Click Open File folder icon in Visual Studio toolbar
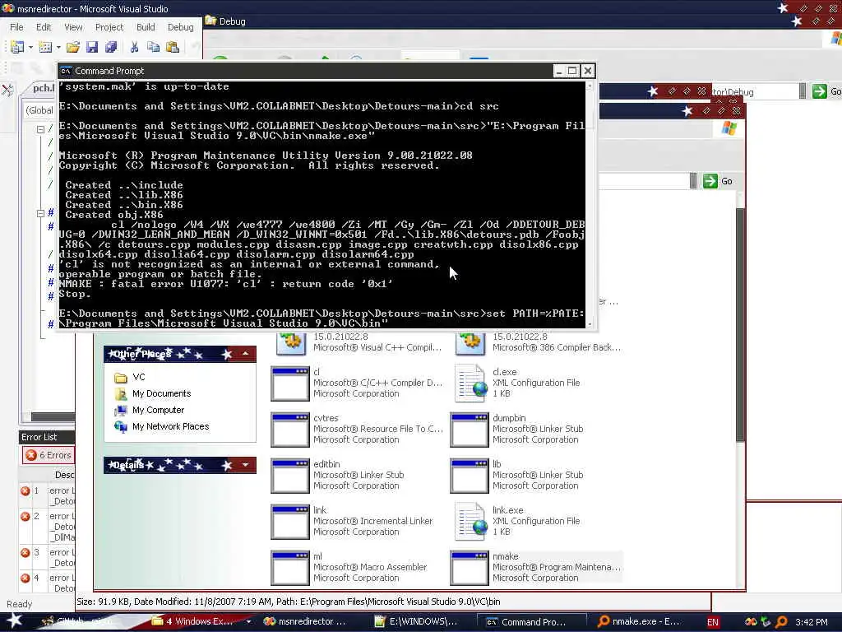Viewport: 842px width, 632px height. [x=73, y=47]
